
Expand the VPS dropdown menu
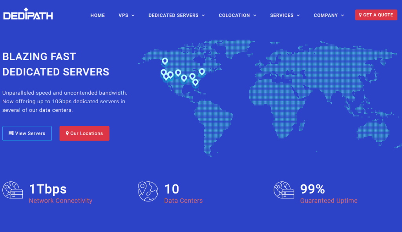[x=126, y=15]
